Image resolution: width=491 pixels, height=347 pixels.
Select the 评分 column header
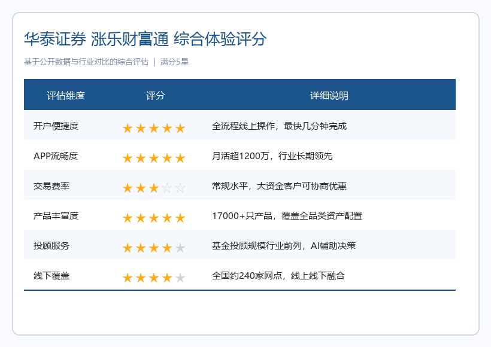pyautogui.click(x=155, y=96)
